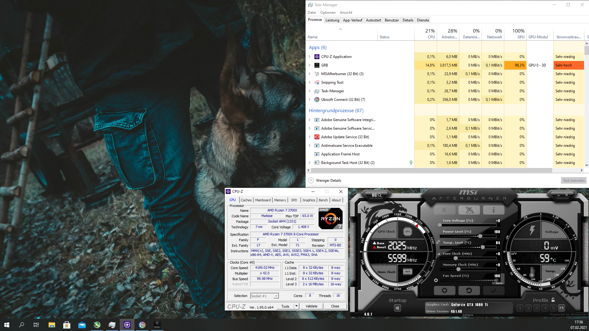Image resolution: width=589 pixels, height=331 pixels.
Task: Expand Ubisoft Connect (32 Bit) process group
Action: point(310,100)
